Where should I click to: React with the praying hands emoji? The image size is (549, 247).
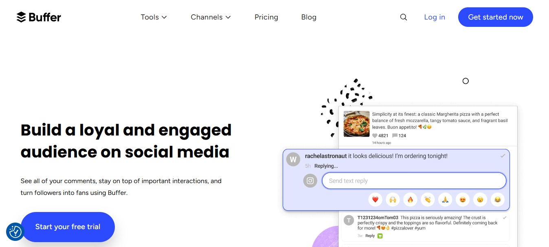coord(445,199)
